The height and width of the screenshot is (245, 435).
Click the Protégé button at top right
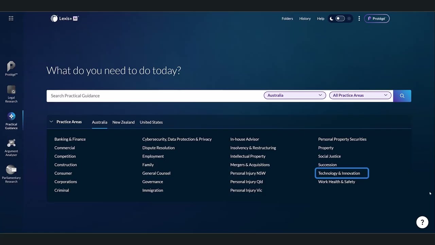tap(377, 19)
